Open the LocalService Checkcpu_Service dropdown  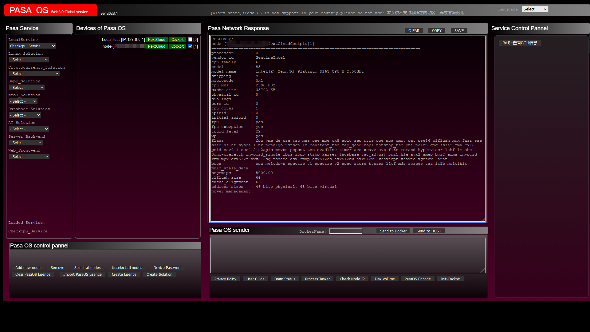pos(33,46)
